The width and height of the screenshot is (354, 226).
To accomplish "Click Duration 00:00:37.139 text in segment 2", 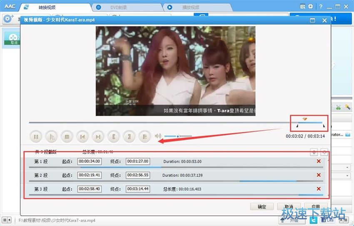I will tap(182, 175).
